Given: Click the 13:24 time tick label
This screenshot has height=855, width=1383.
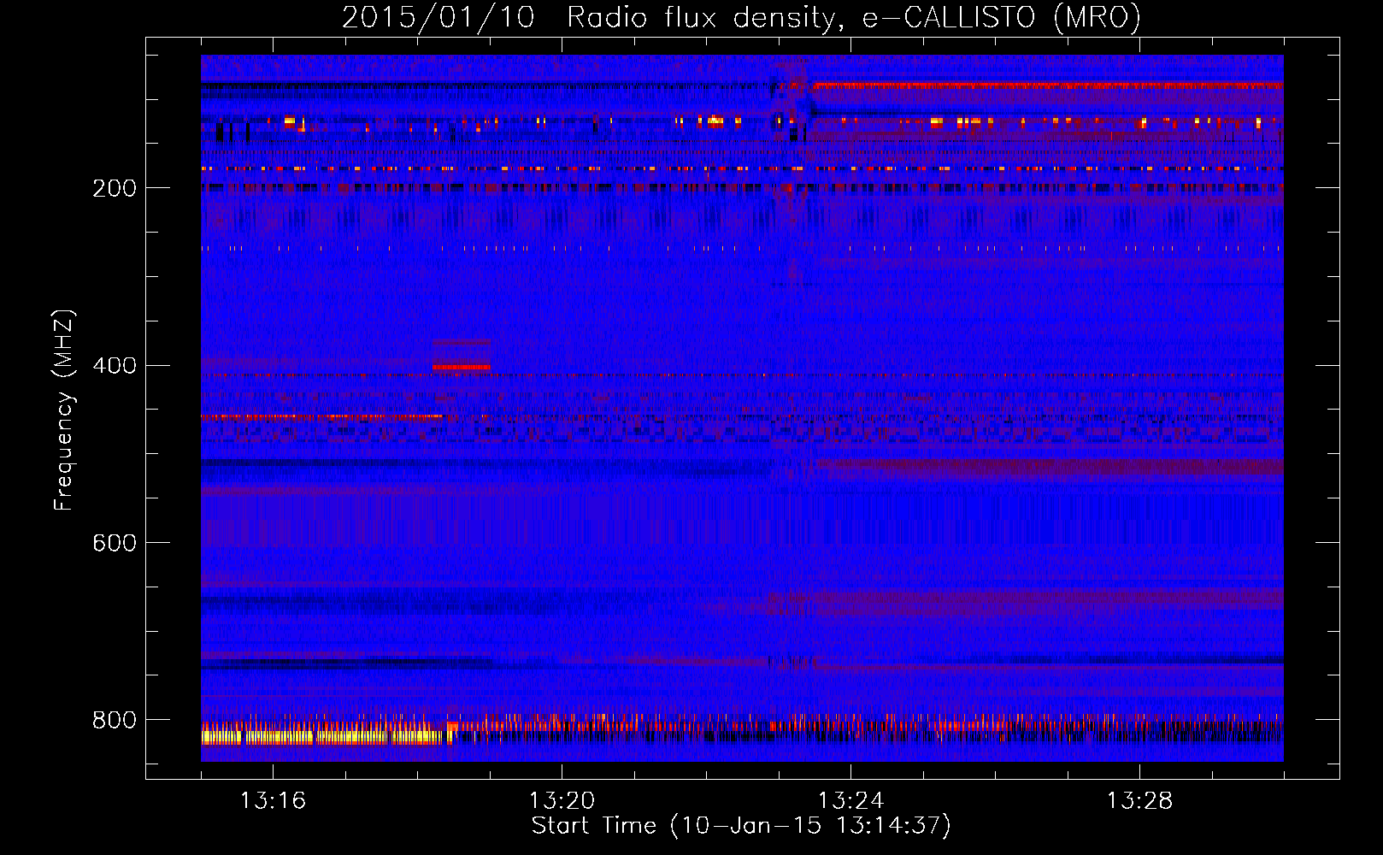Looking at the screenshot, I should pos(850,801).
